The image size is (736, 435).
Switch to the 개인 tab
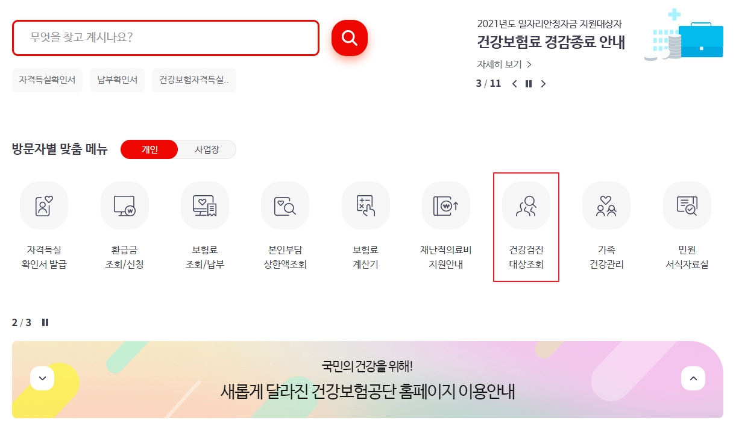click(149, 149)
